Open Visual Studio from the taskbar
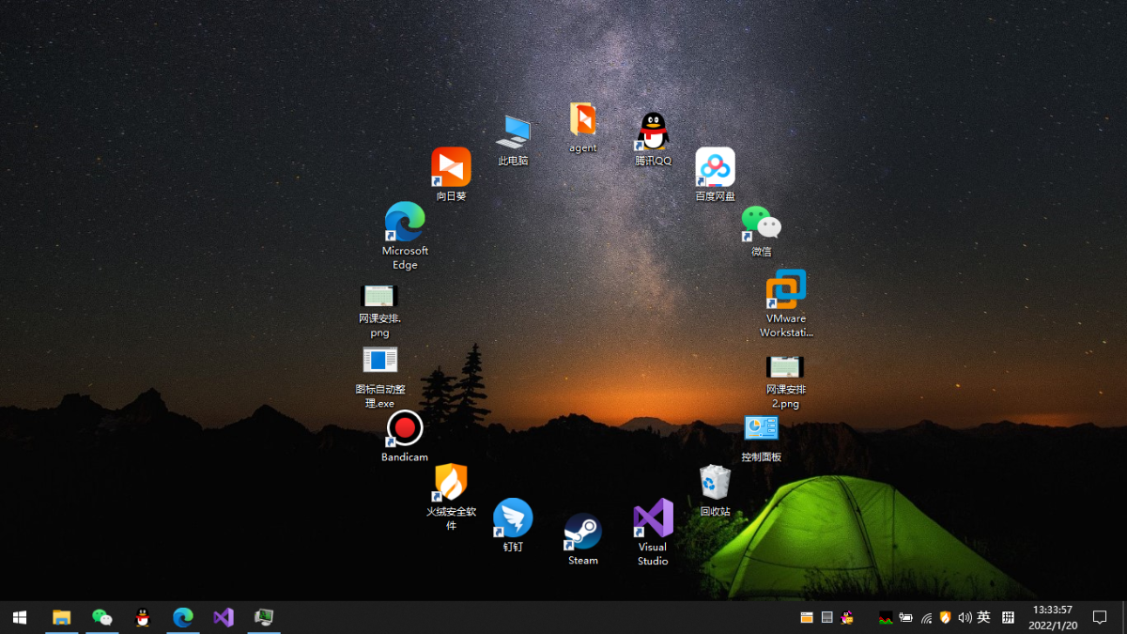 tap(223, 617)
